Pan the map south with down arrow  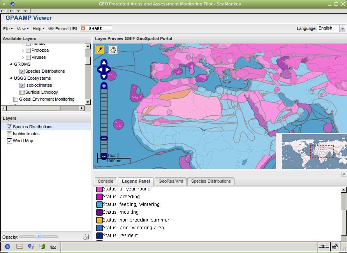104,77
